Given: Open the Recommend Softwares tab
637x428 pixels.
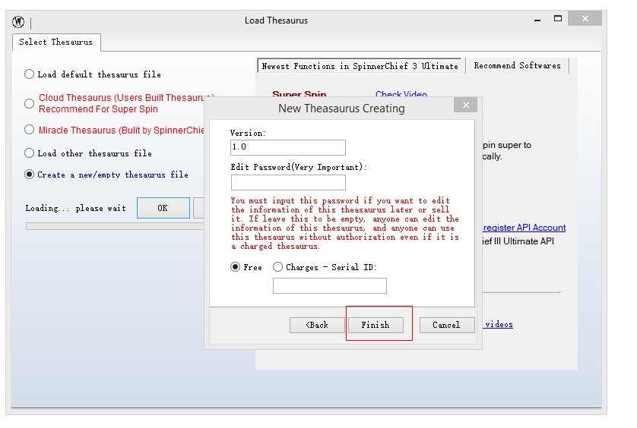Looking at the screenshot, I should click(517, 66).
